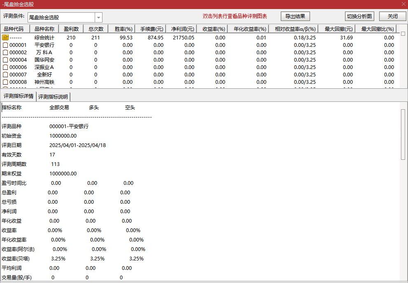Sort by 最大回撤比(%) column header
408x283 pixels.
click(x=376, y=29)
